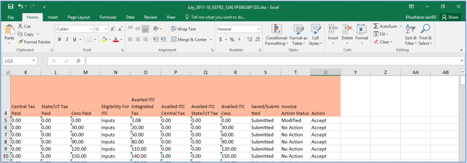Increase font size

(113, 29)
